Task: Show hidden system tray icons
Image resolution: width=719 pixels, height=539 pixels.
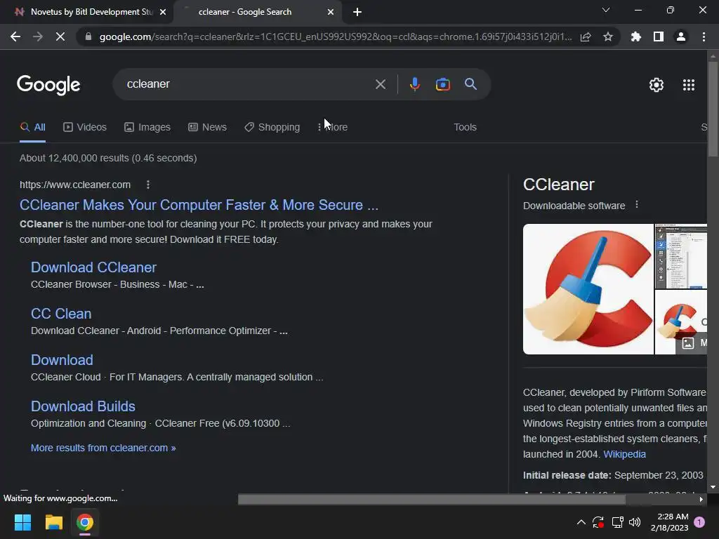Action: pyautogui.click(x=581, y=522)
